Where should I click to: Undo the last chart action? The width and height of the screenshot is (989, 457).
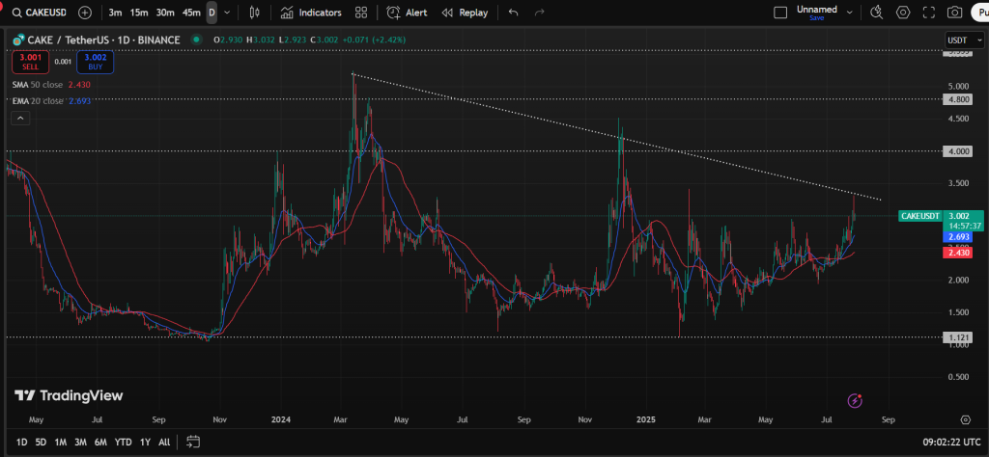[x=514, y=13]
